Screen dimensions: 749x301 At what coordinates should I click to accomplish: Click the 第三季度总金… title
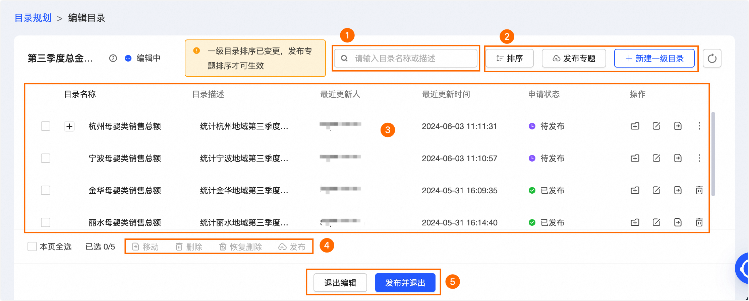pyautogui.click(x=60, y=58)
